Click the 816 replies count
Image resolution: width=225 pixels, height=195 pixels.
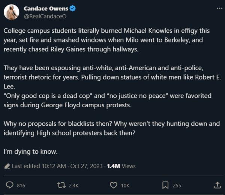[21, 186]
